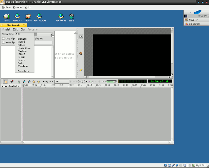Click the VirtualBox network status icon
The image size is (209, 168).
click(x=177, y=165)
